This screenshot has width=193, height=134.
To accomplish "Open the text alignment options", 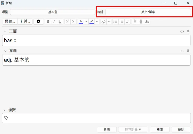I will (128, 22).
